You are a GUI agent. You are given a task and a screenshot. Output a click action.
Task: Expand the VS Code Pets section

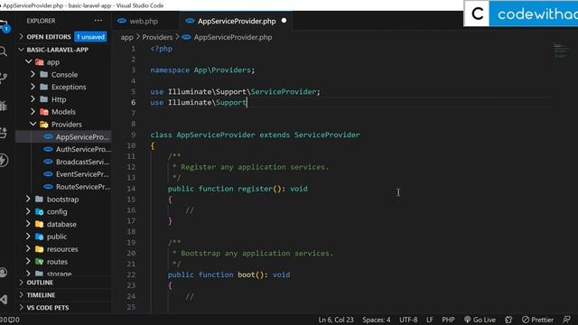pyautogui.click(x=21, y=308)
